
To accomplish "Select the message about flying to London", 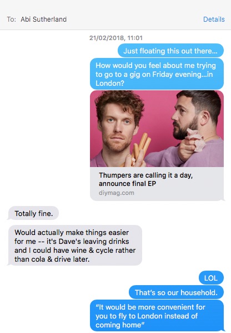I will point(157,316).
